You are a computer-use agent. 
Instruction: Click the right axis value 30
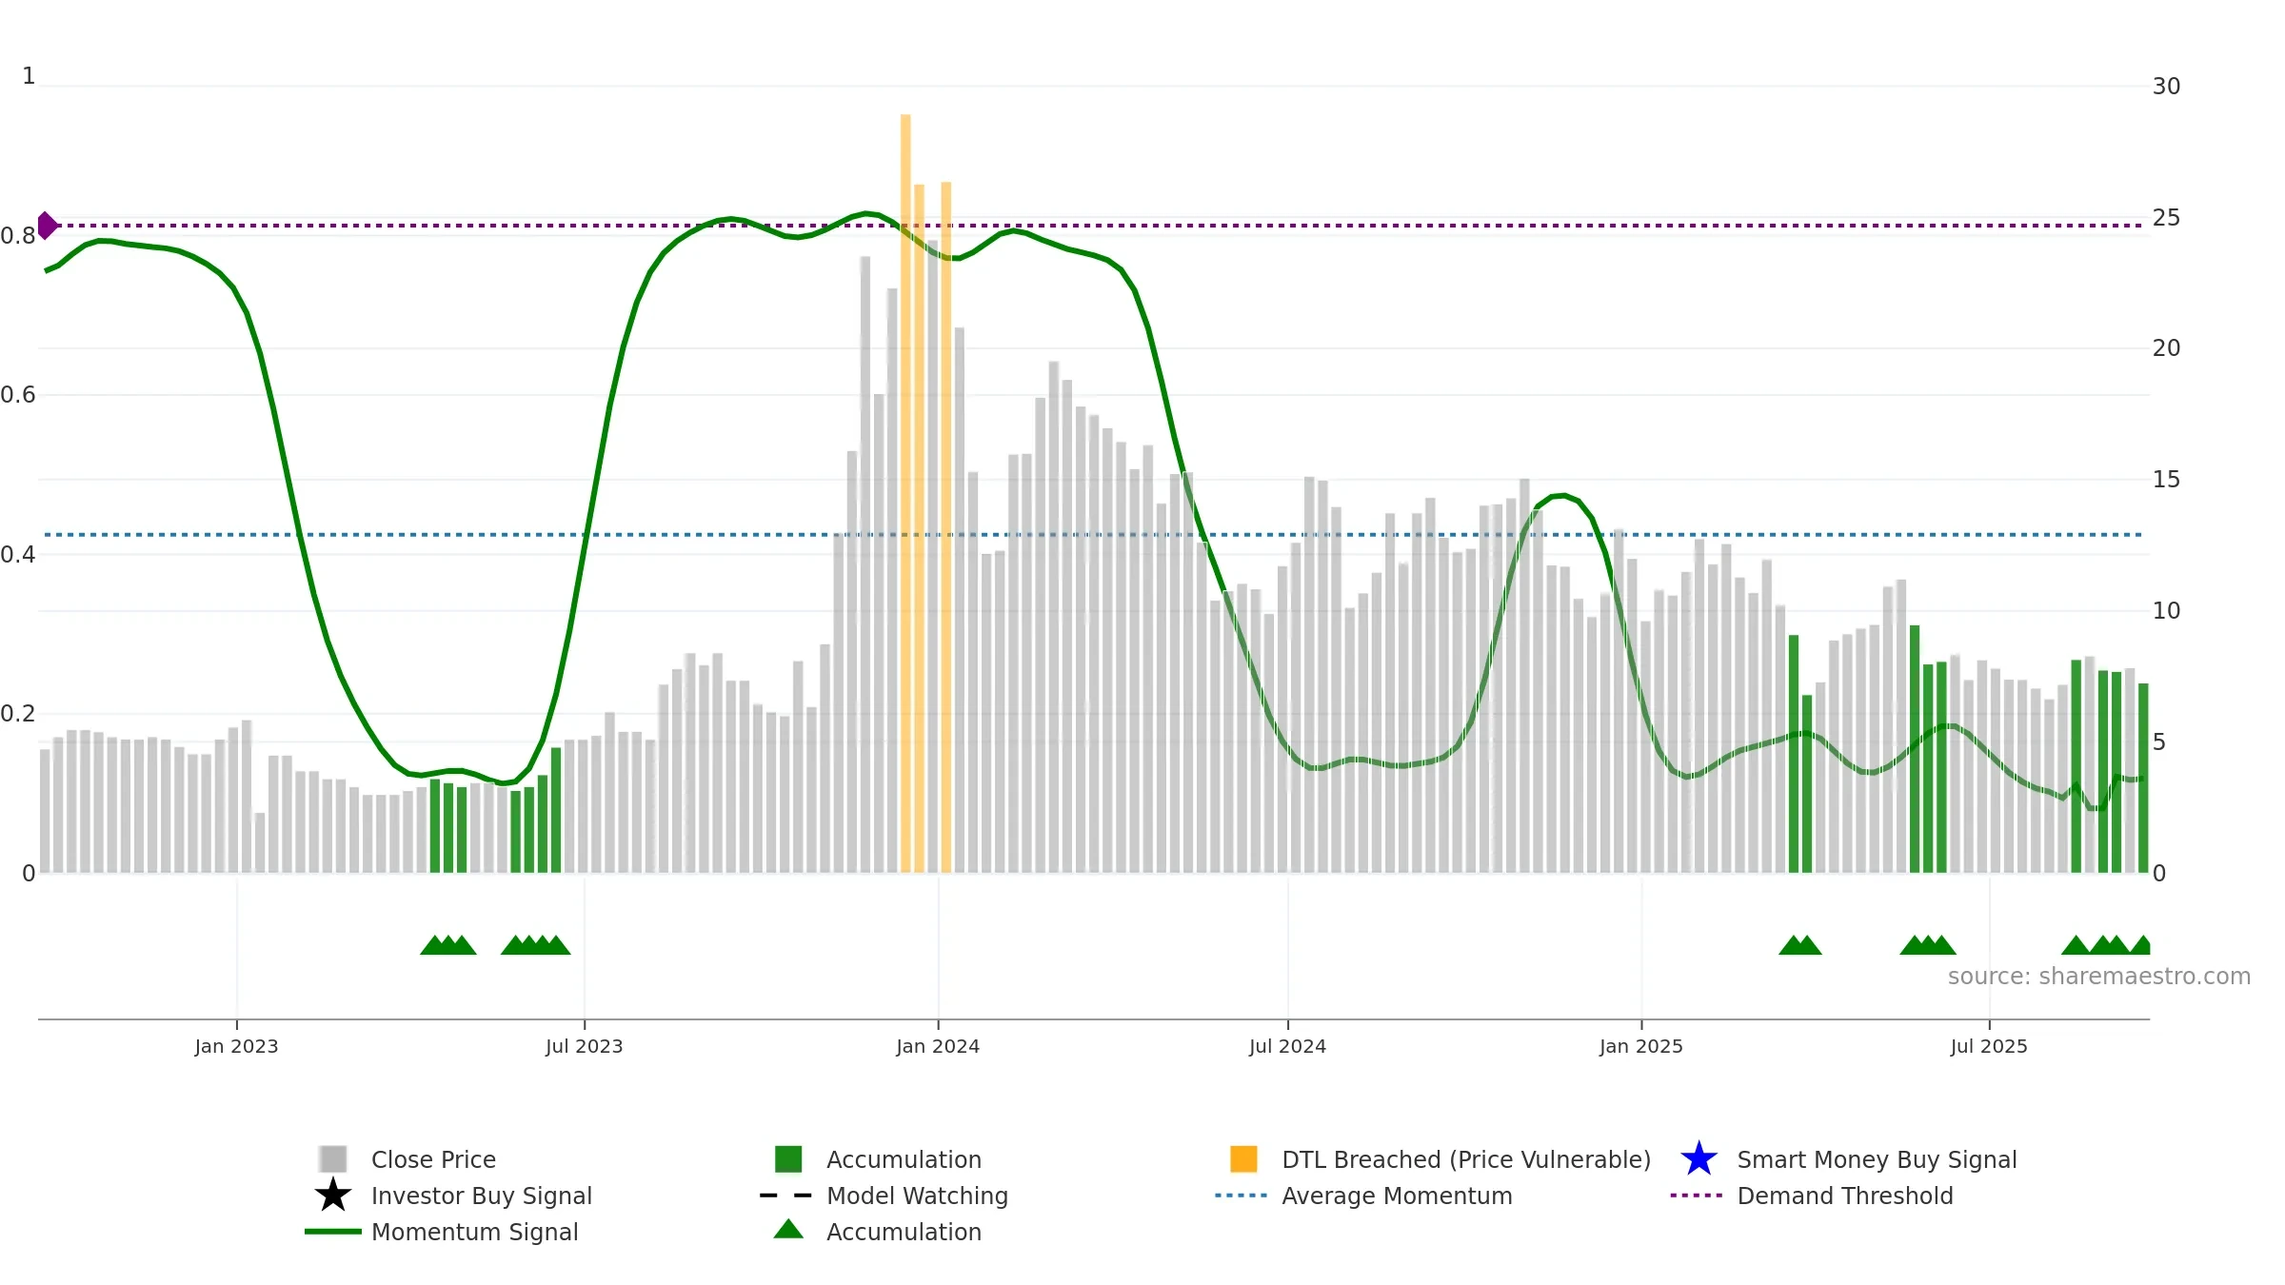click(x=2167, y=87)
